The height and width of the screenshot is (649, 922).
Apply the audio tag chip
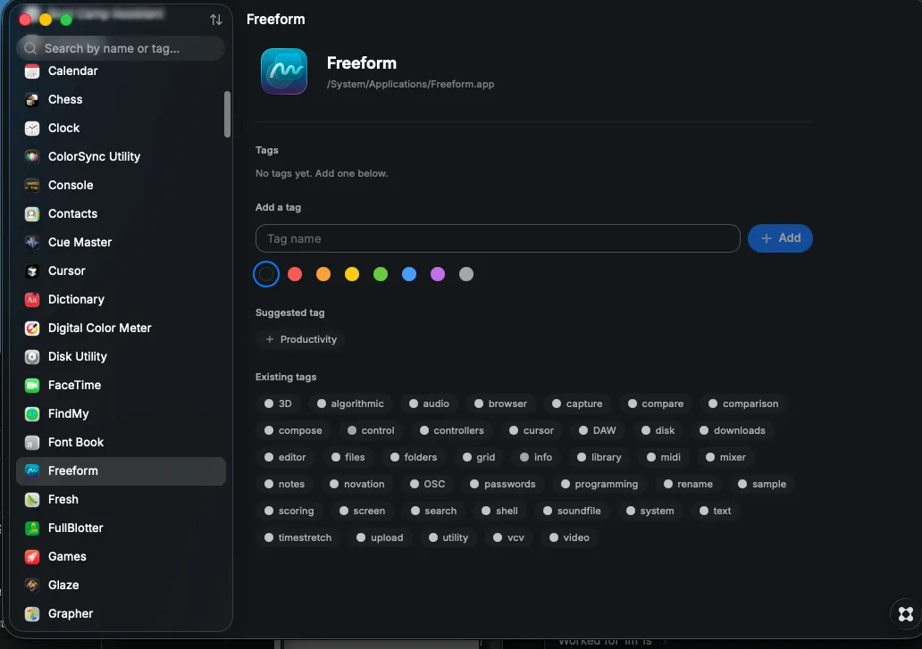point(429,404)
